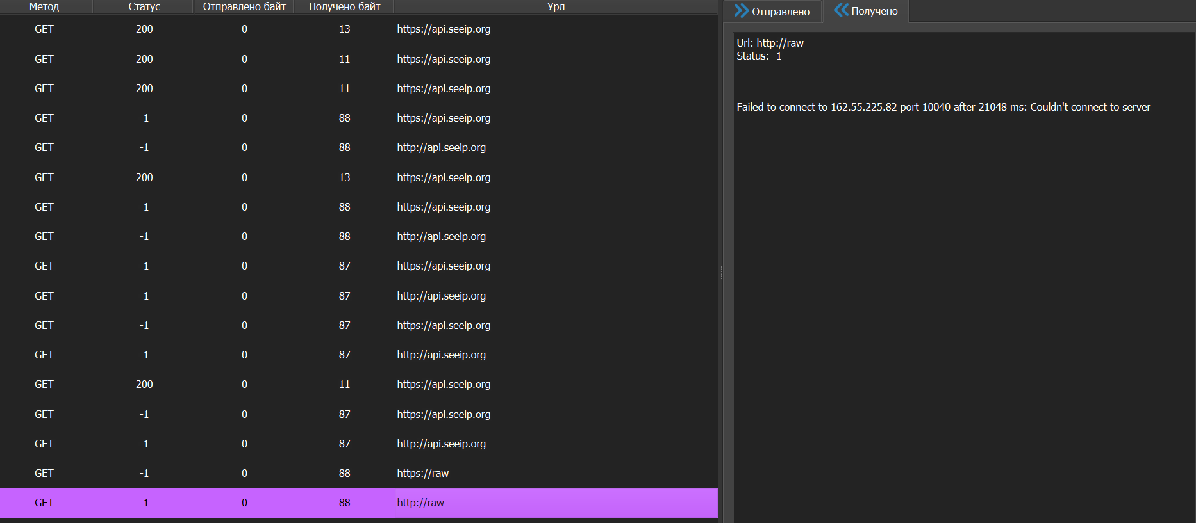
Task: Click the 'Status: -1' line in details
Action: pos(759,56)
